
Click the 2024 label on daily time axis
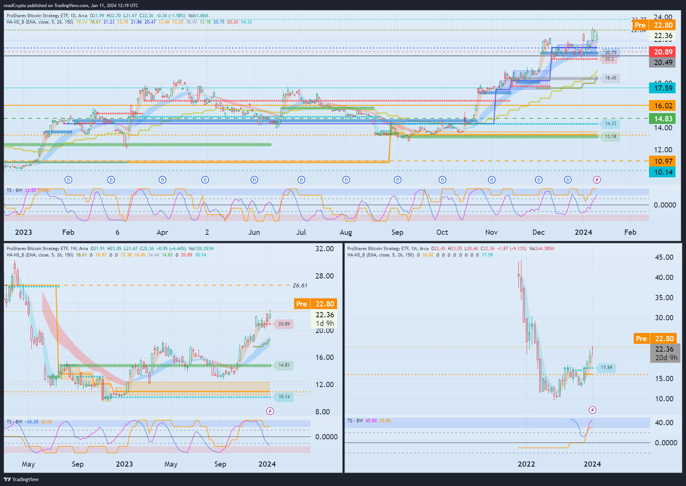coord(583,232)
